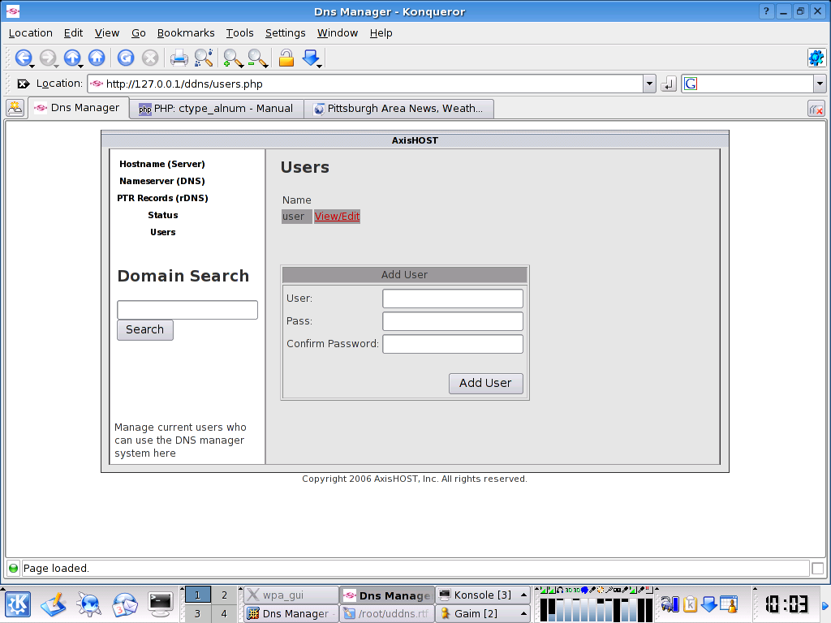Viewport: 831px width, 623px height.
Task: Zoom out with the minus magnifier
Action: pyautogui.click(x=257, y=58)
